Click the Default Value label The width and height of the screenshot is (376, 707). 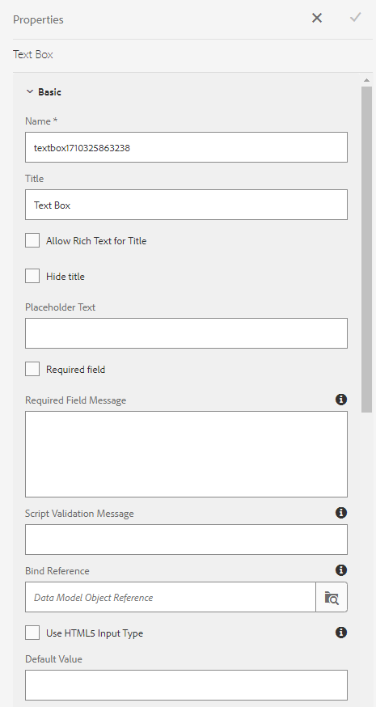53,658
